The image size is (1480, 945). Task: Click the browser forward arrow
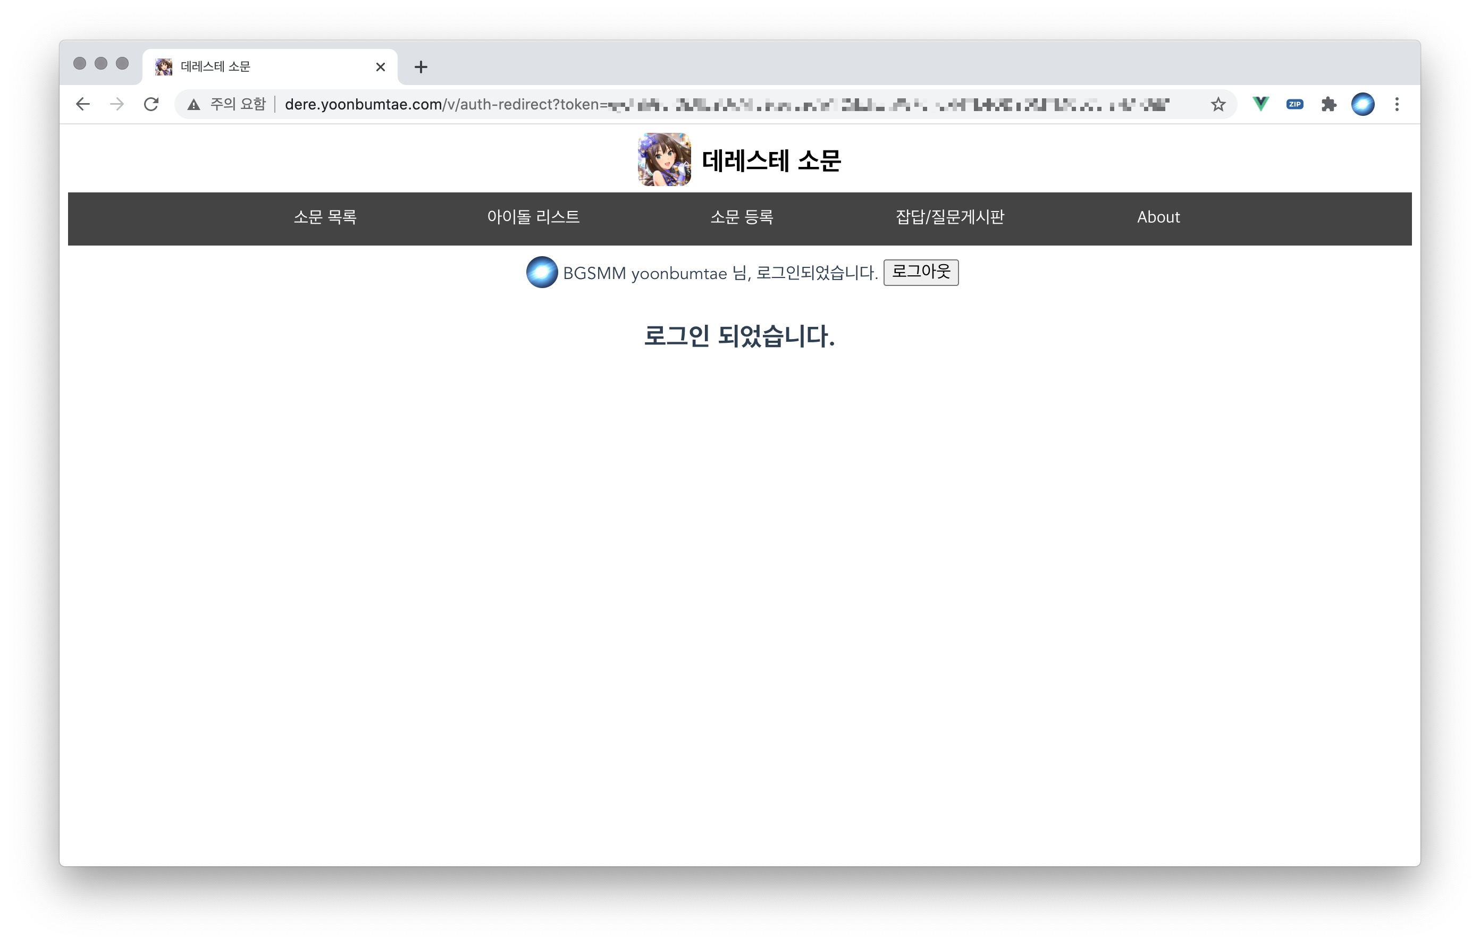click(x=117, y=105)
